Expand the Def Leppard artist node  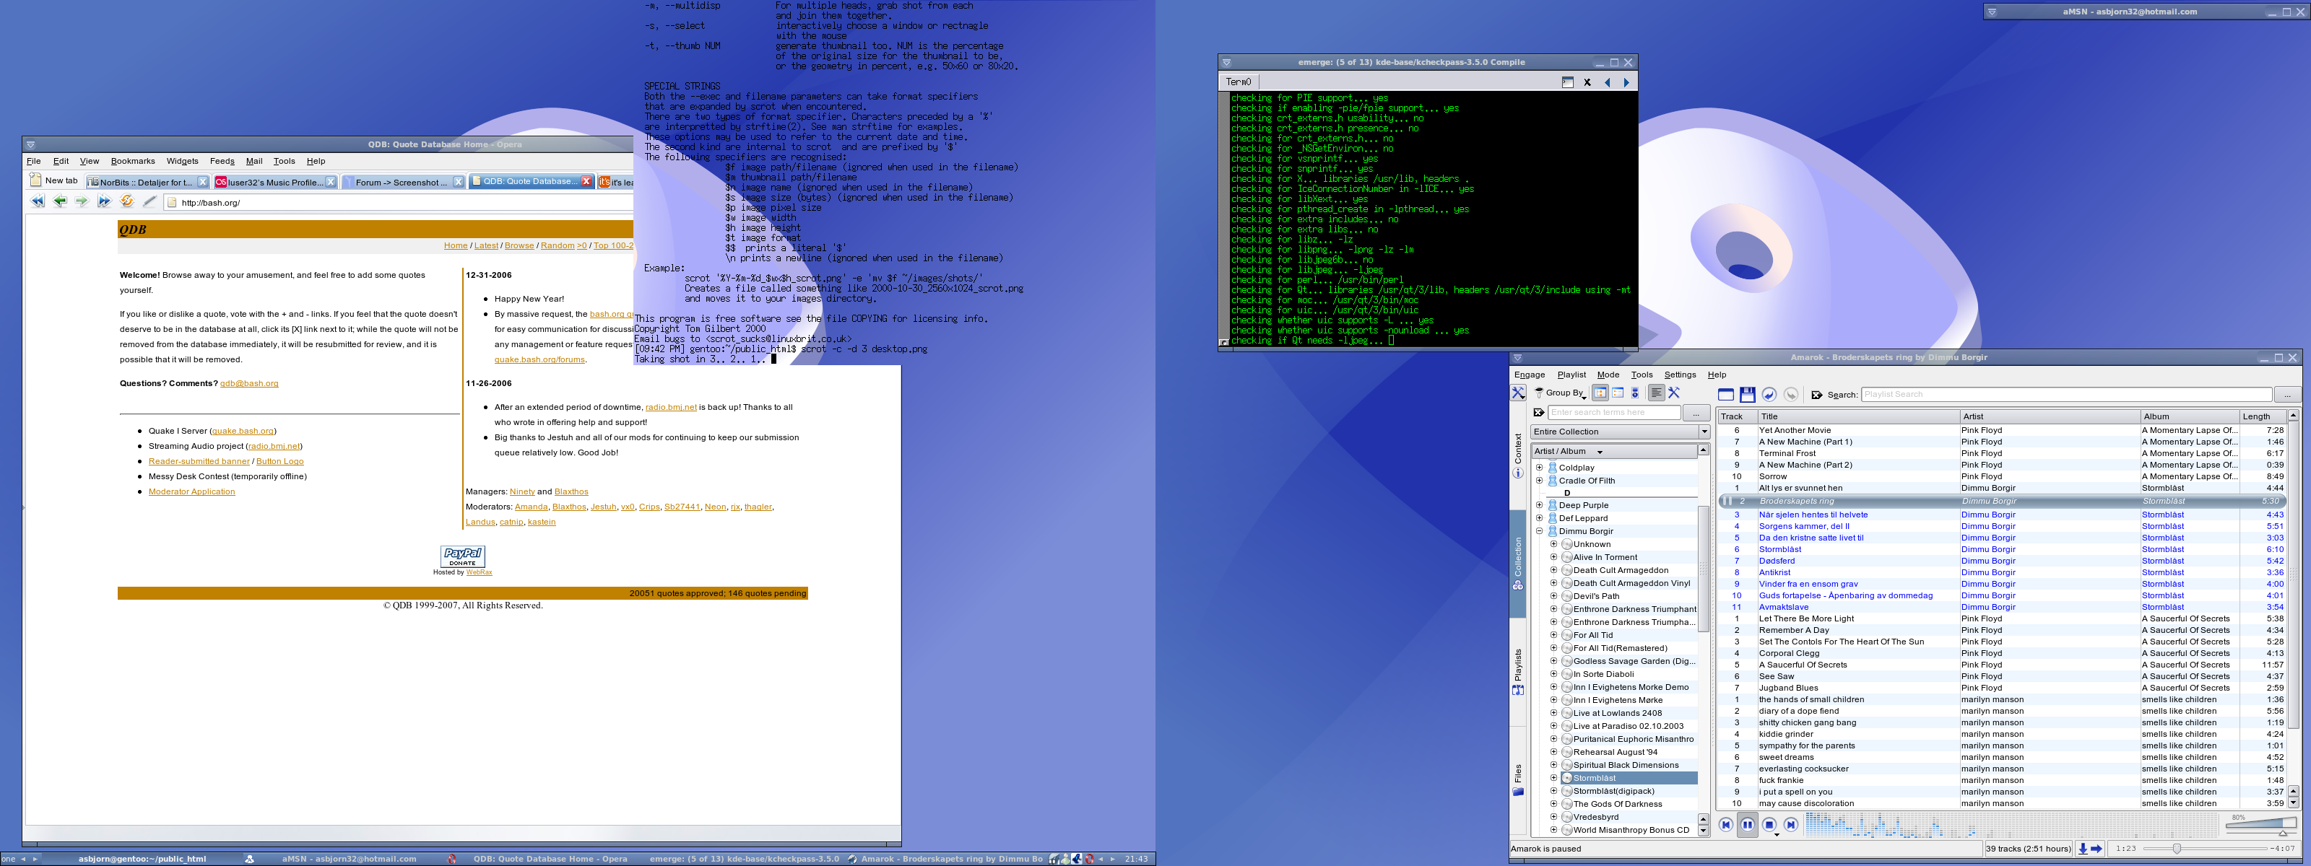[x=1540, y=518]
